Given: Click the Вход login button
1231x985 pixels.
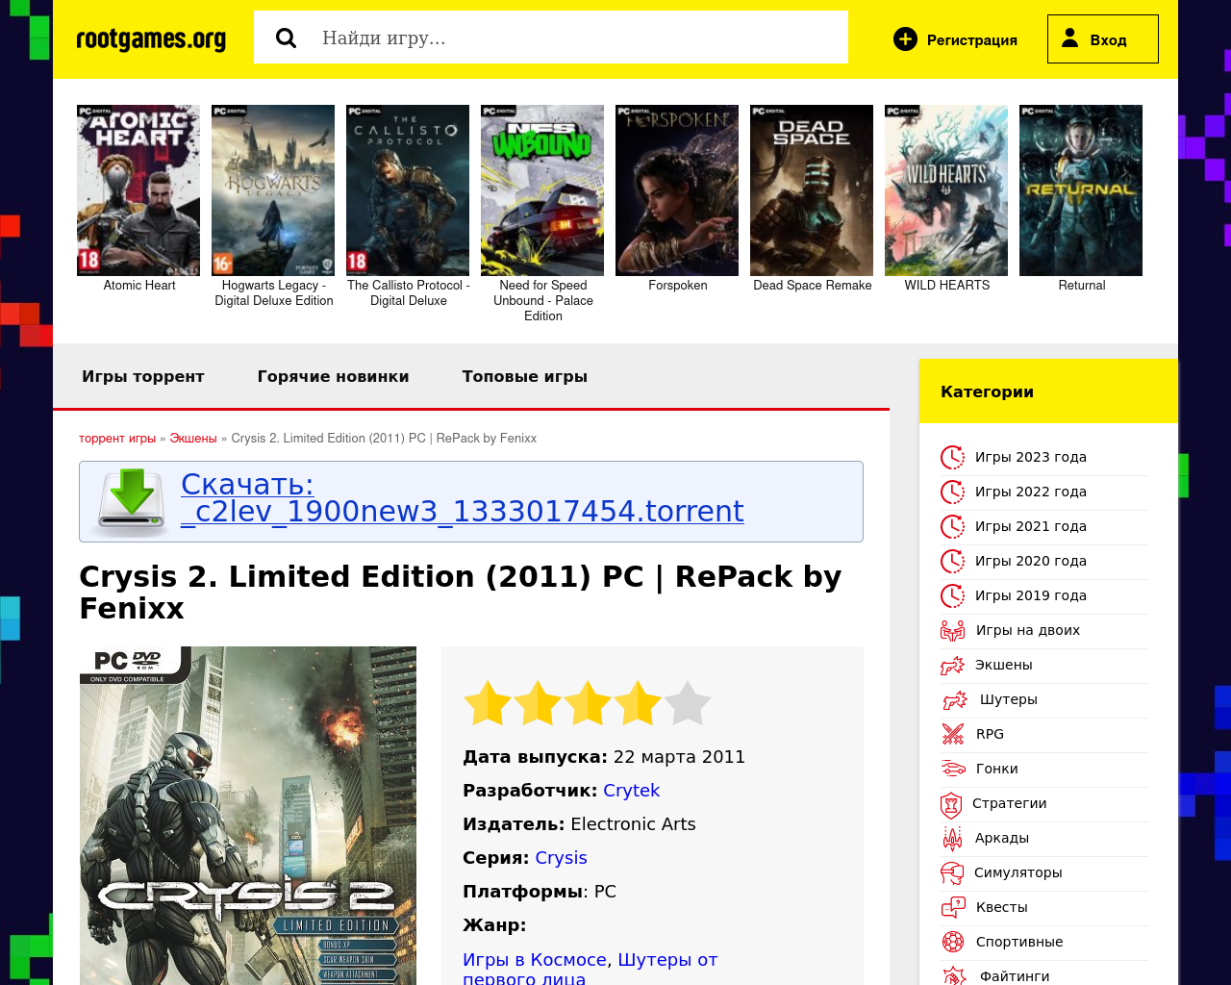Looking at the screenshot, I should [x=1103, y=38].
